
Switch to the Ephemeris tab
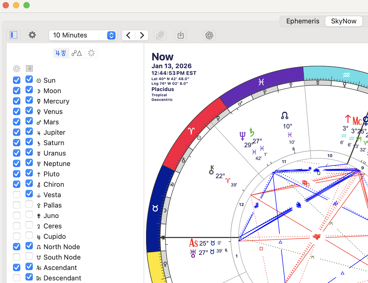point(303,21)
